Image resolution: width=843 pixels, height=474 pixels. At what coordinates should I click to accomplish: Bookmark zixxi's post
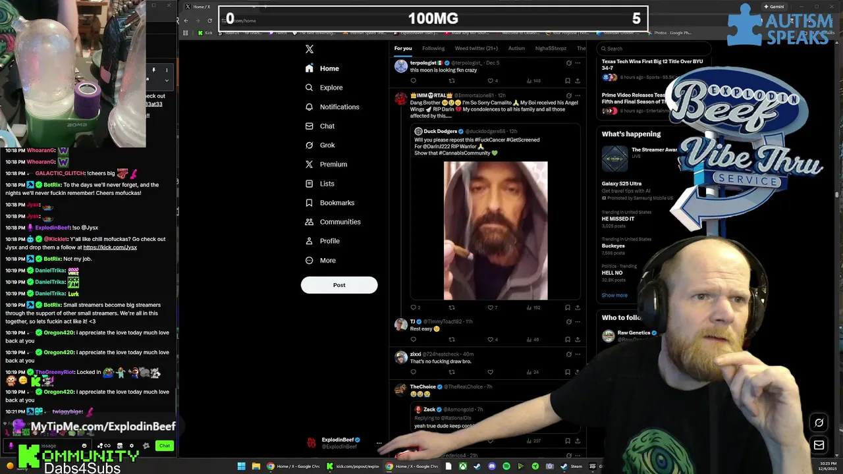click(568, 372)
